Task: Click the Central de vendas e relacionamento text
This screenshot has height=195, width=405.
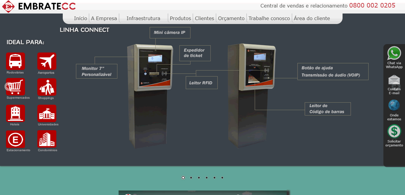Action: pyautogui.click(x=304, y=6)
